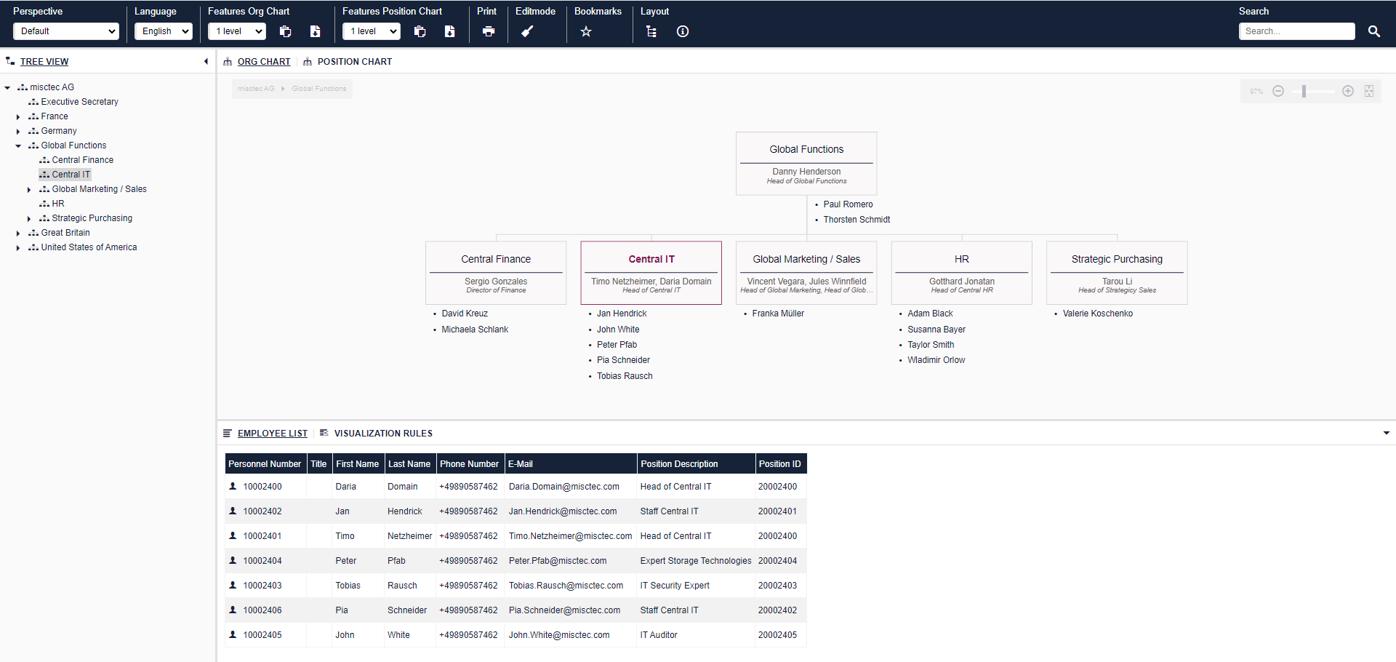
Task: Open the Features Org Chart level dropdown
Action: (x=237, y=31)
